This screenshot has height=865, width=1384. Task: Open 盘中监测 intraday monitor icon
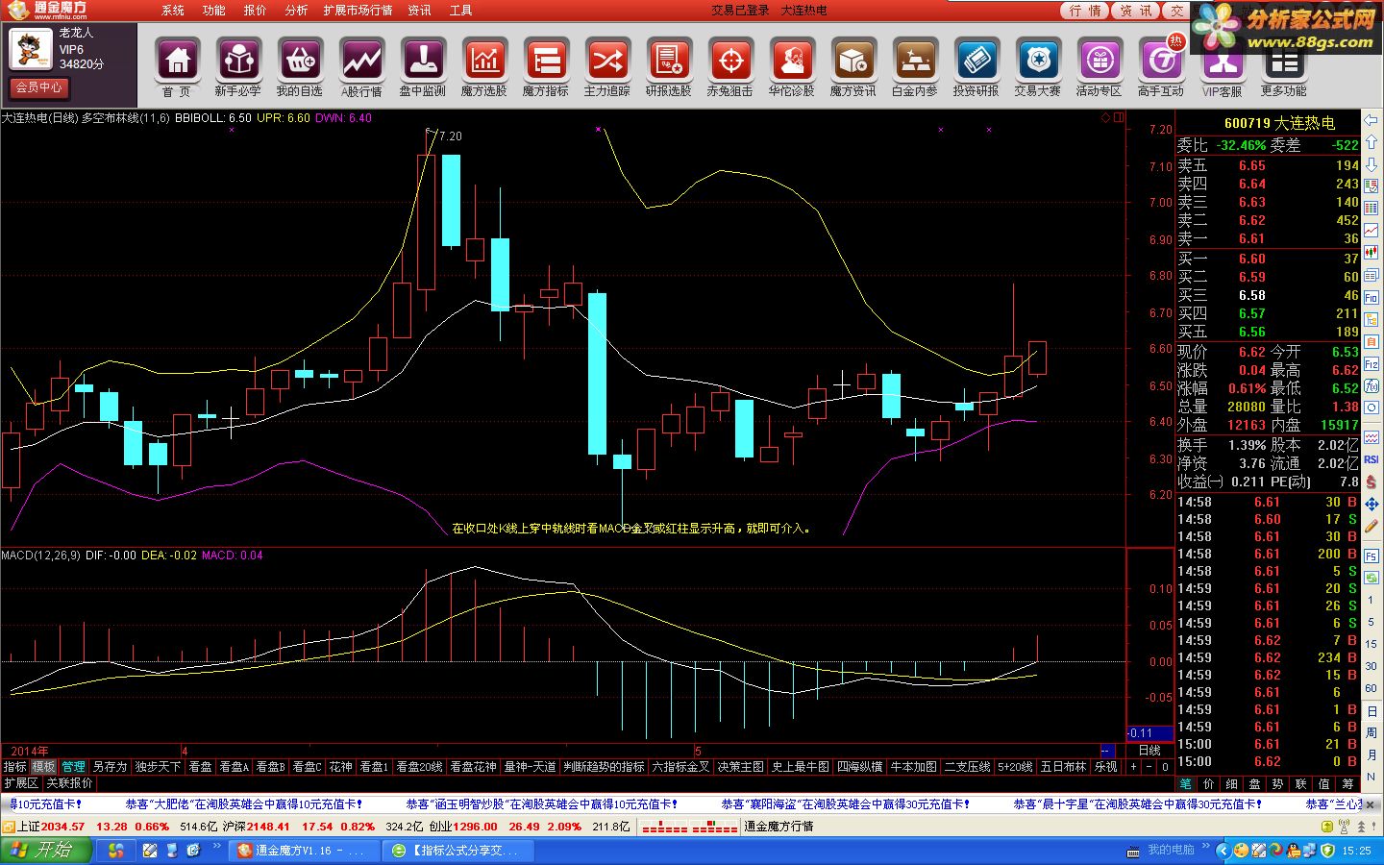(x=423, y=62)
